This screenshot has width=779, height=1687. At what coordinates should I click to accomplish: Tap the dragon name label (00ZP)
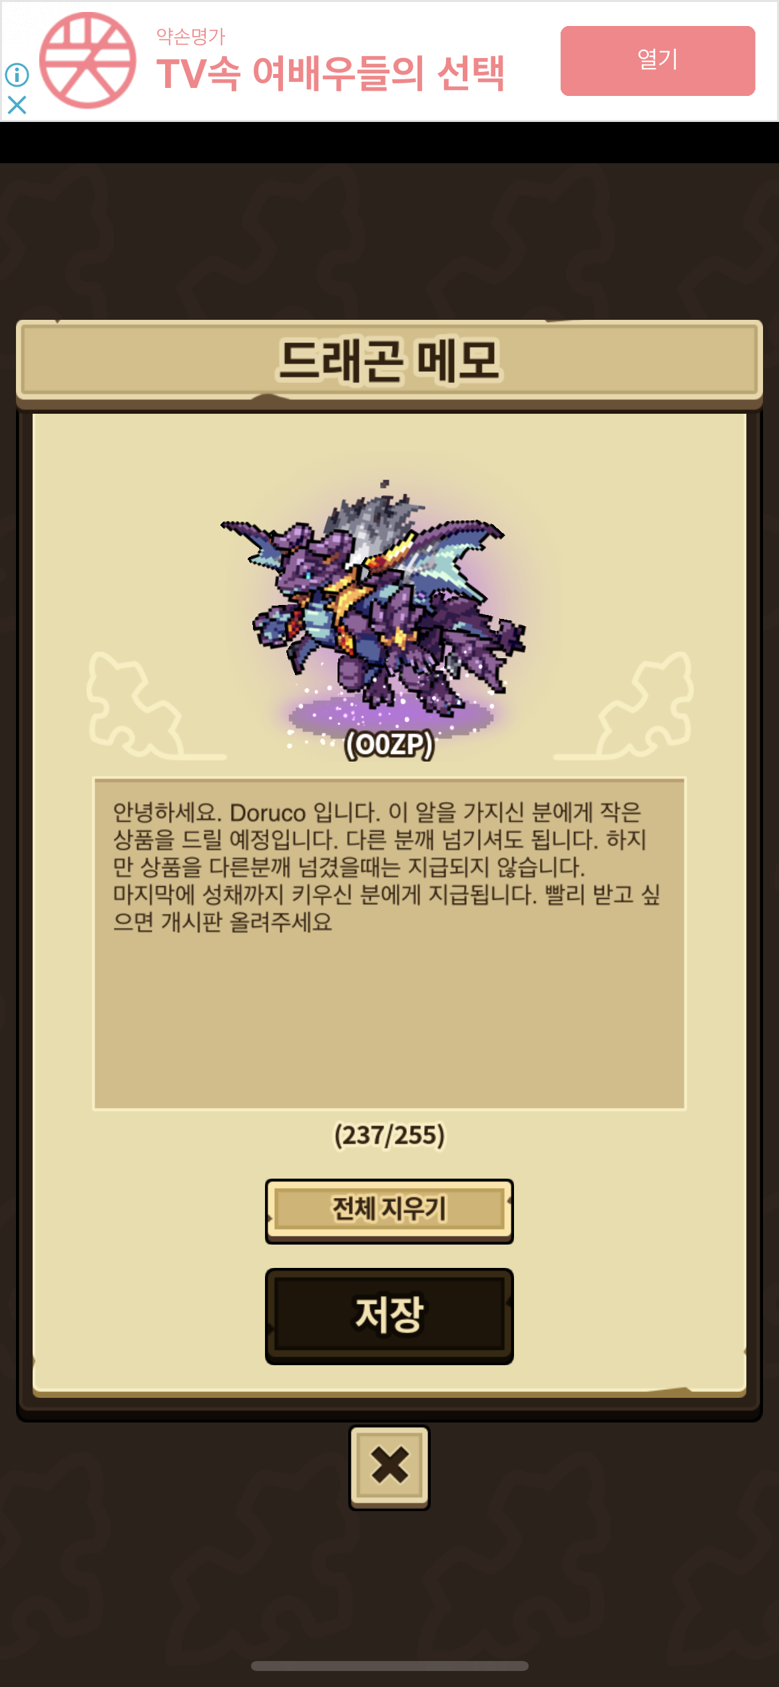(x=389, y=745)
